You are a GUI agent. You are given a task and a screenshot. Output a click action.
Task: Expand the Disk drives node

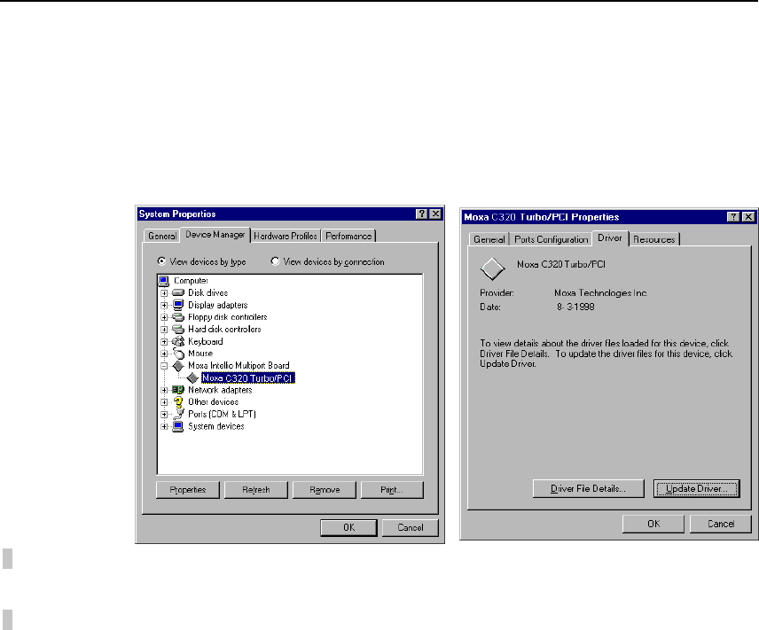[164, 293]
